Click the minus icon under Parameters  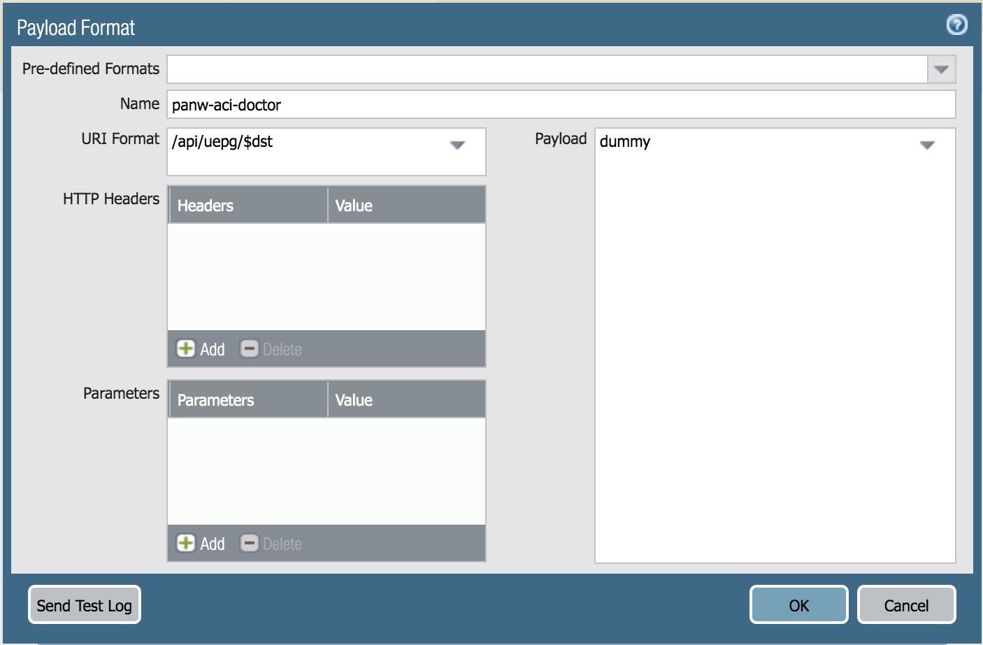tap(249, 543)
